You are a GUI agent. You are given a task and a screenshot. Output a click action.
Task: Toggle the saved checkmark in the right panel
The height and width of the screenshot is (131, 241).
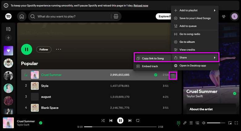pos(235,93)
